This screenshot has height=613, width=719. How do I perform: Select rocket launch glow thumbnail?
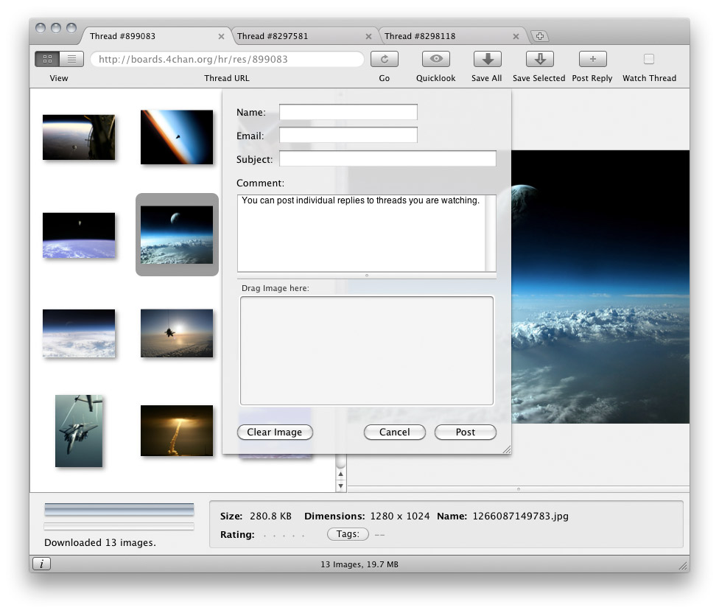click(177, 430)
